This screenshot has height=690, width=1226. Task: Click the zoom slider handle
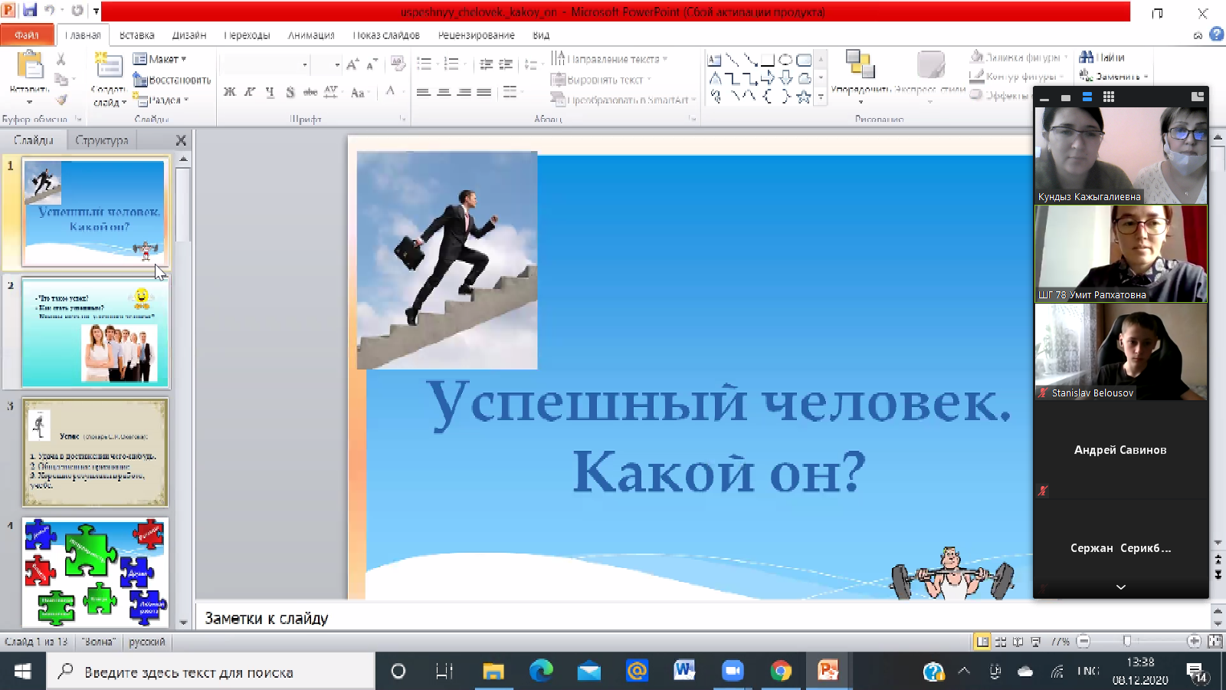tap(1126, 641)
